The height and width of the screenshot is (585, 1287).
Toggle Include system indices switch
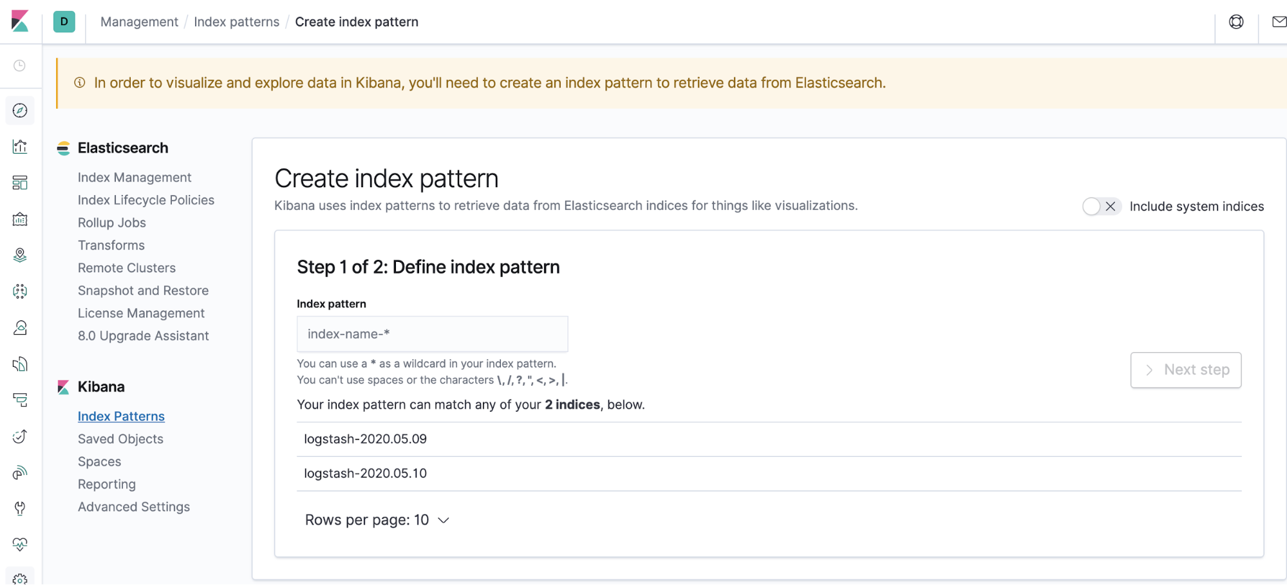[x=1102, y=207]
